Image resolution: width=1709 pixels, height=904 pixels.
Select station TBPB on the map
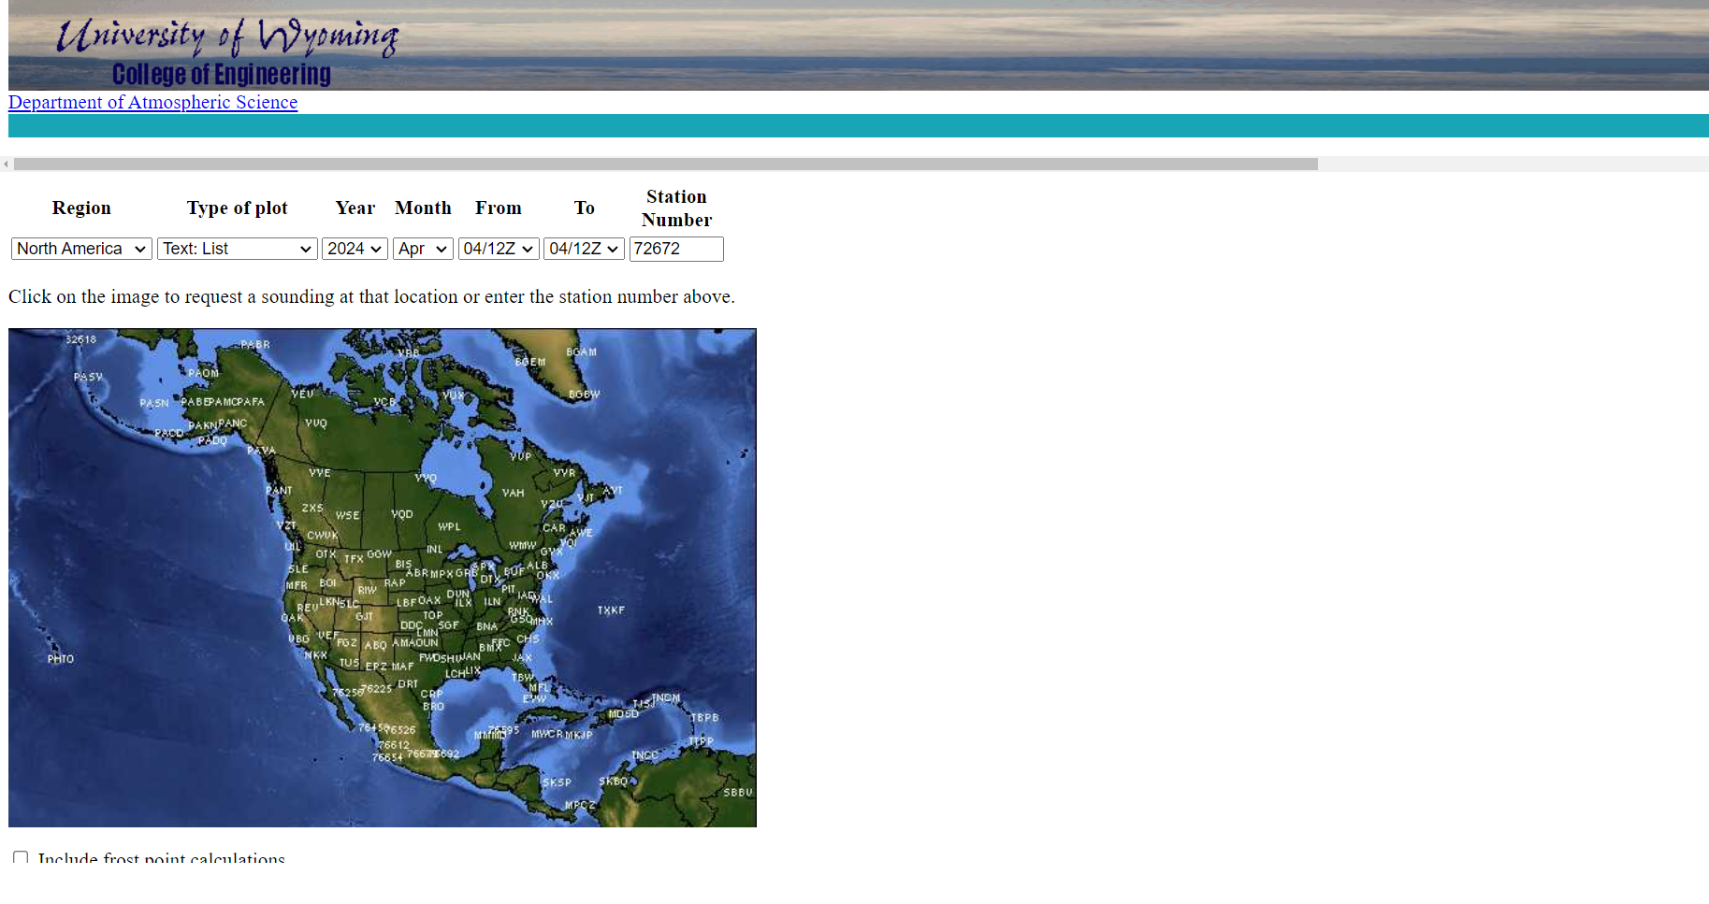[x=704, y=718]
